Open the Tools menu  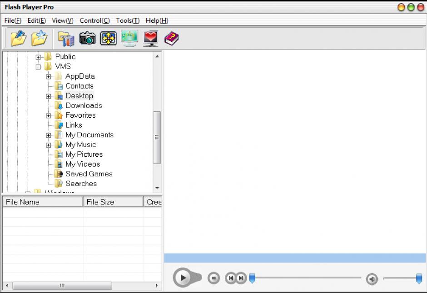click(x=127, y=20)
